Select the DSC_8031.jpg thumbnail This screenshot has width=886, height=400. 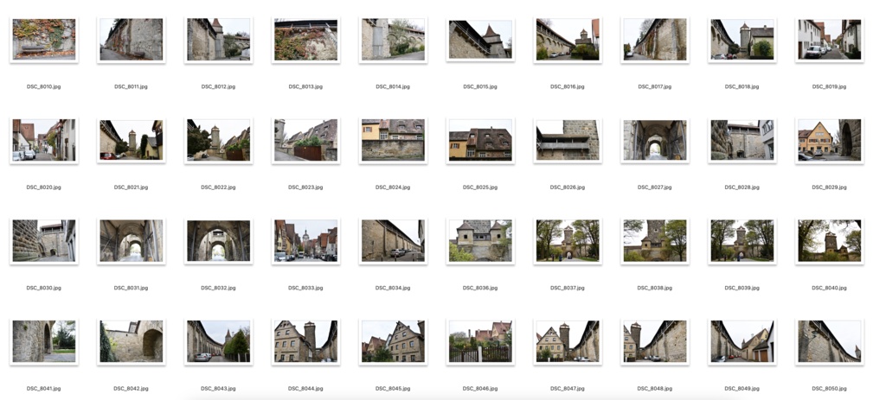click(x=132, y=241)
